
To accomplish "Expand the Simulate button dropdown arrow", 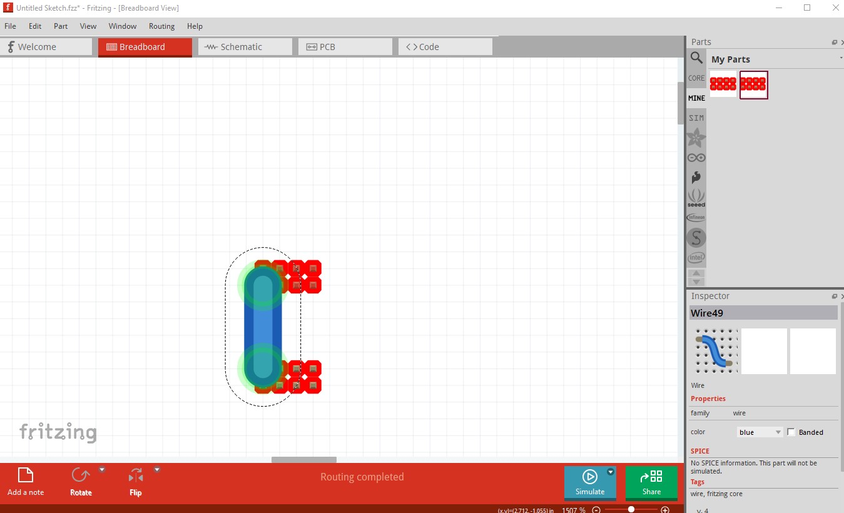I will (x=611, y=472).
